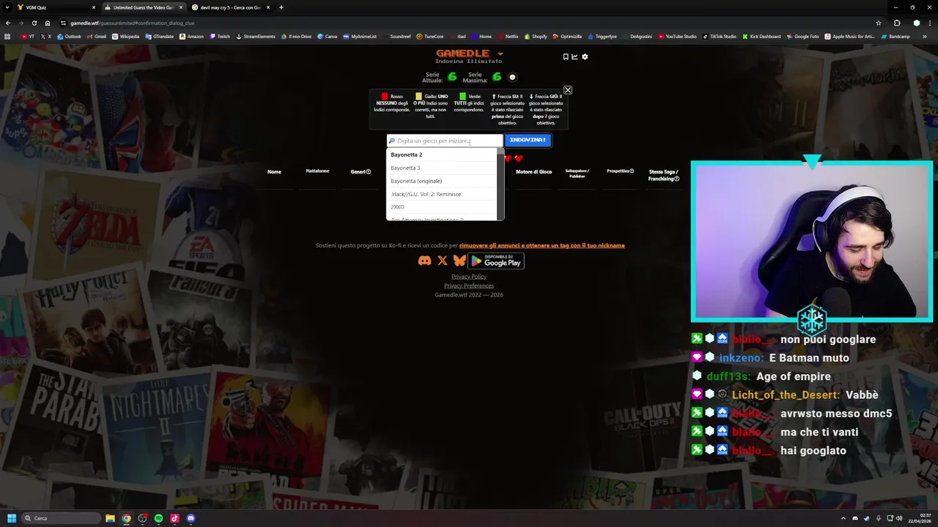The width and height of the screenshot is (938, 527).
Task: Open the Windows Start menu
Action: (11, 518)
